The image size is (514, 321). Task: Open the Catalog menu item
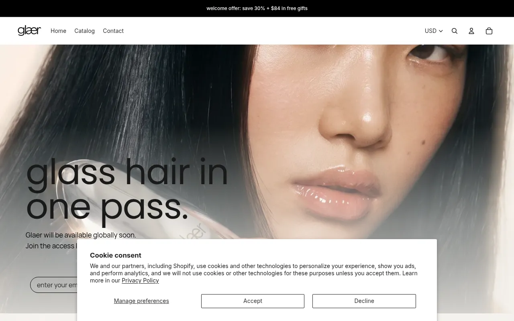click(84, 31)
